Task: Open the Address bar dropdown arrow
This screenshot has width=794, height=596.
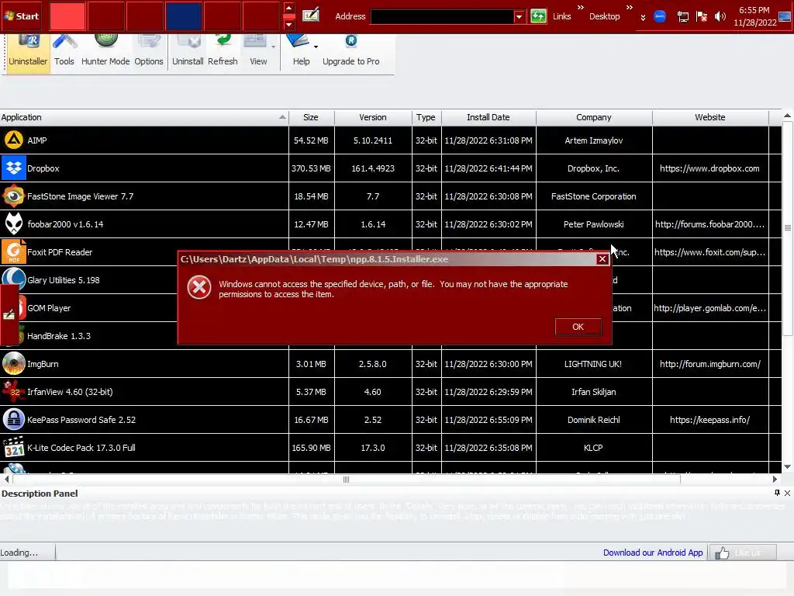Action: 519,17
